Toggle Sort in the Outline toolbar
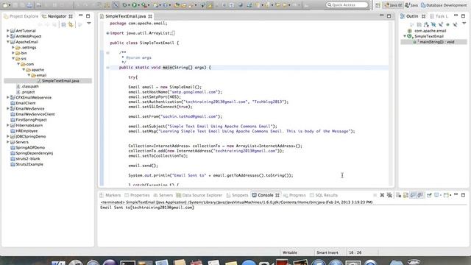 pos(426,24)
